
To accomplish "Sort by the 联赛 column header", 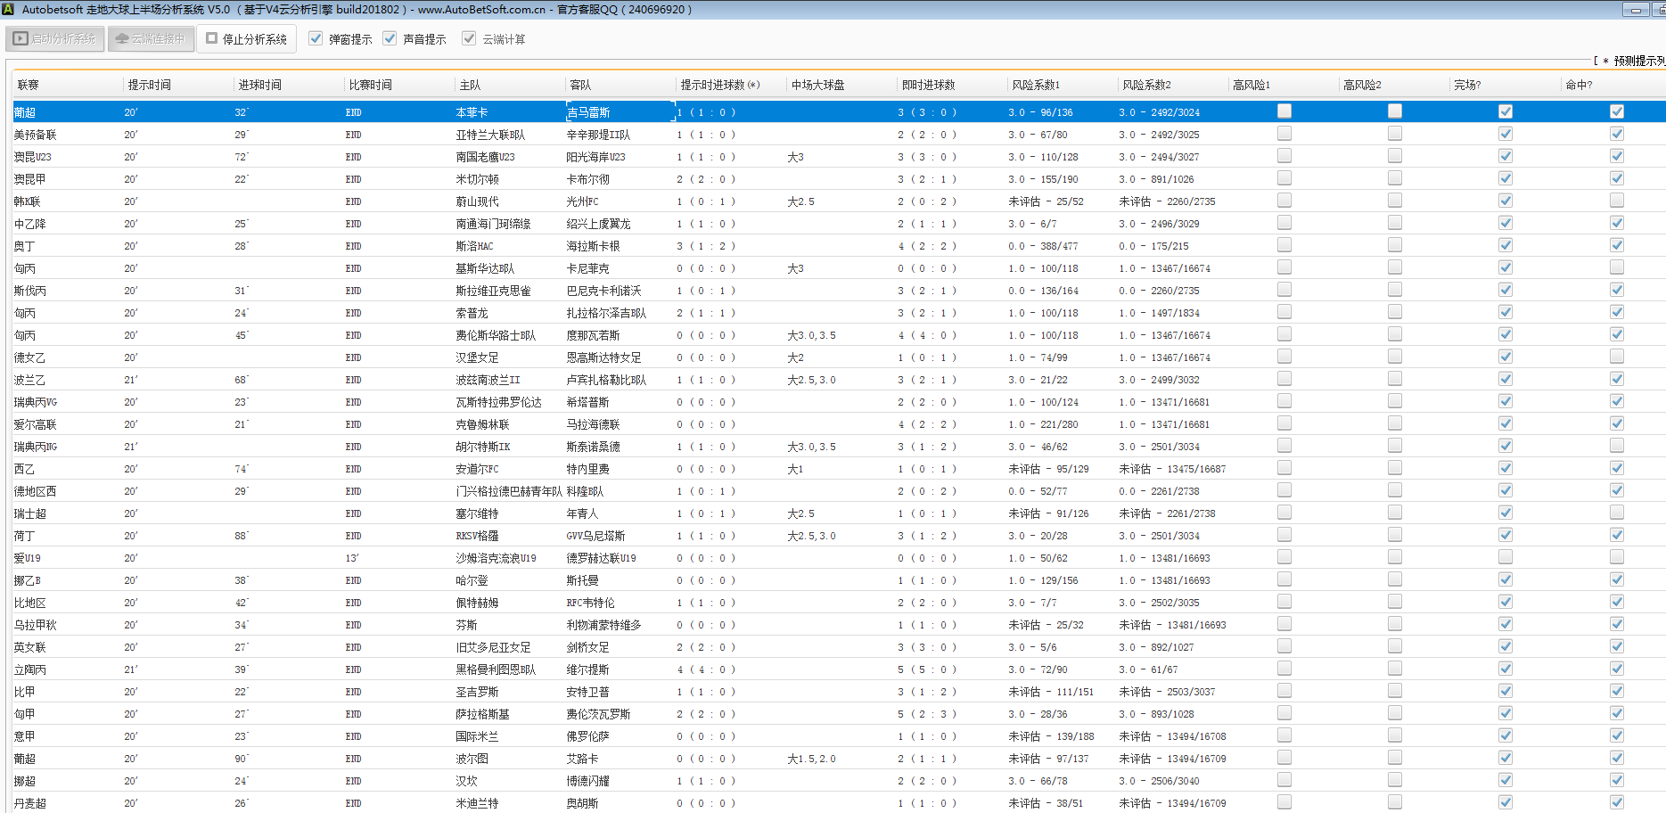I will coord(29,85).
